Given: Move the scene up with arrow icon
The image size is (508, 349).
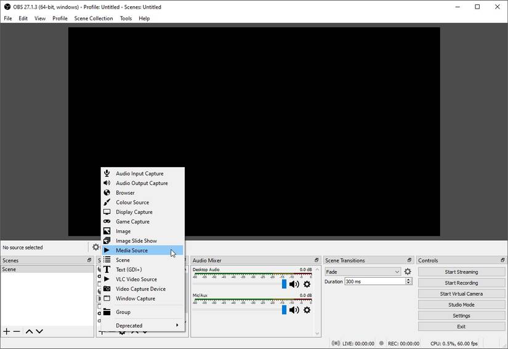Looking at the screenshot, I should tap(29, 331).
